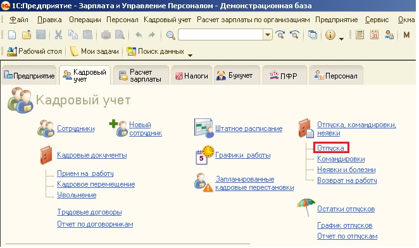Image resolution: width=419 pixels, height=248 pixels.
Task: Switch to the Налоги tab
Action: (192, 76)
